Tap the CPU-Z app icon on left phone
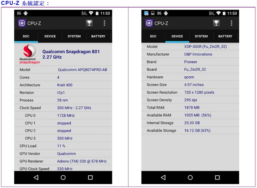Viewport: 257px width, 188px height. tap(22, 23)
